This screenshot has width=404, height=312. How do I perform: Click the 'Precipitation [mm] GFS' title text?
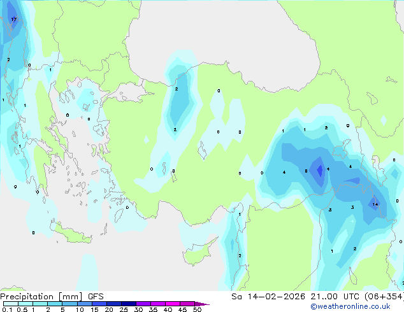[52, 297]
